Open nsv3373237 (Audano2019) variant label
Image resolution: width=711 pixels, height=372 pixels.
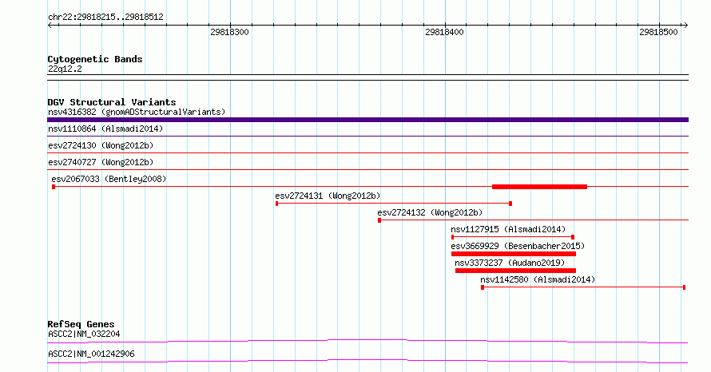[x=510, y=263]
